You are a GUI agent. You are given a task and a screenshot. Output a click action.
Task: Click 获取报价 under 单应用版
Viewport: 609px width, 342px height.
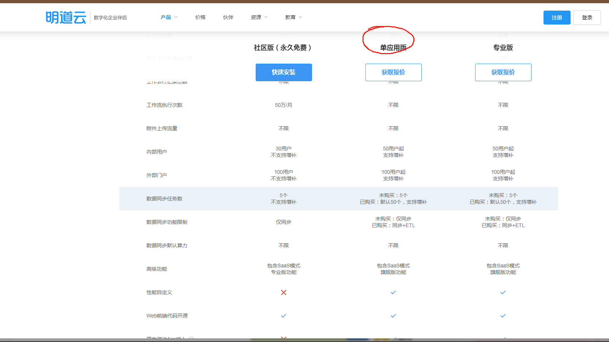click(393, 72)
